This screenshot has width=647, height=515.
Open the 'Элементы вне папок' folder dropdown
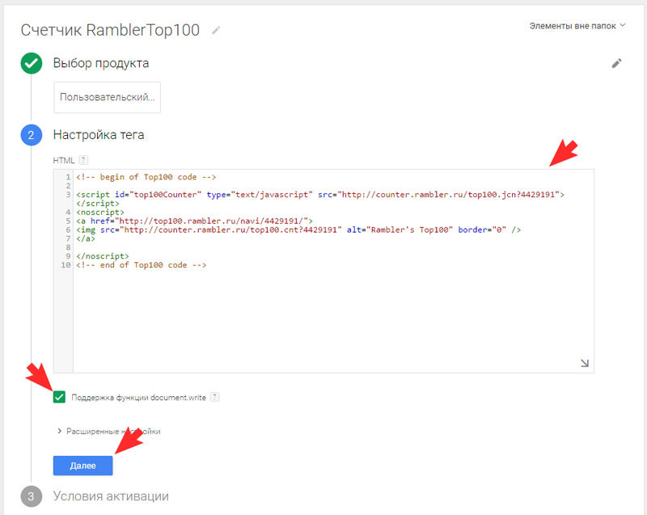577,26
